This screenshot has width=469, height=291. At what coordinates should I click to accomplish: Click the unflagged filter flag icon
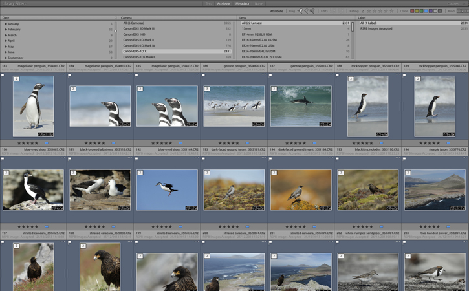pos(307,11)
